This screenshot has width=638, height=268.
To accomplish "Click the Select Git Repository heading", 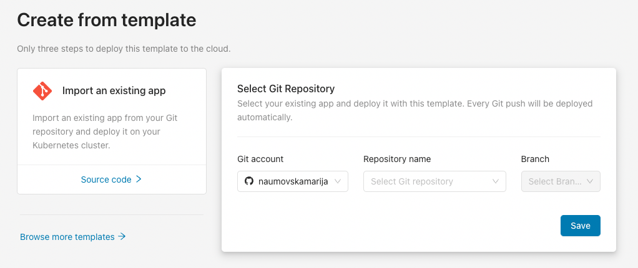I will (x=286, y=88).
